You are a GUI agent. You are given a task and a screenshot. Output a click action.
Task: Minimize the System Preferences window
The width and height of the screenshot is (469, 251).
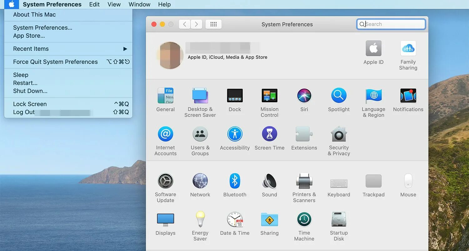(162, 24)
